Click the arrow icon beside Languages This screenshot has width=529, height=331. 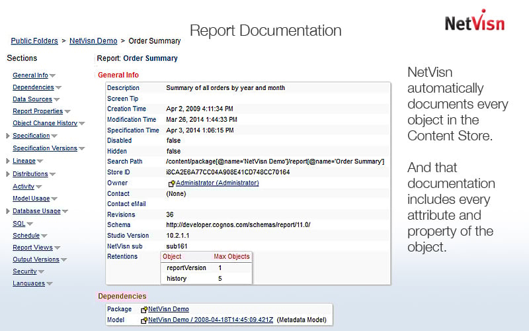pos(50,284)
